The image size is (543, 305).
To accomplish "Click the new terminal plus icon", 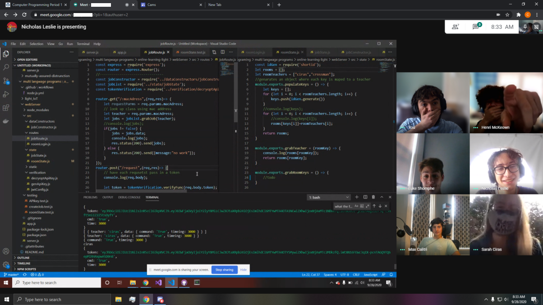I will pos(357,197).
